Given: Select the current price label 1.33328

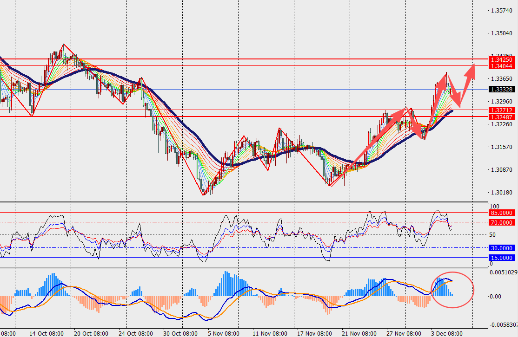Looking at the screenshot, I should (x=502, y=89).
